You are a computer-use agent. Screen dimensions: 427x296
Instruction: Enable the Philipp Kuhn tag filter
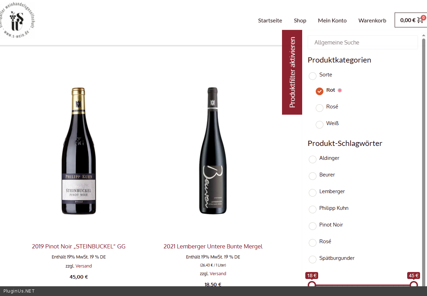tap(313, 209)
